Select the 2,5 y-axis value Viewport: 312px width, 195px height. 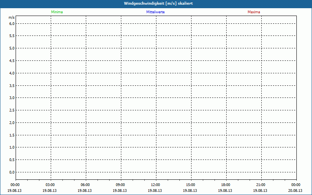[12, 110]
